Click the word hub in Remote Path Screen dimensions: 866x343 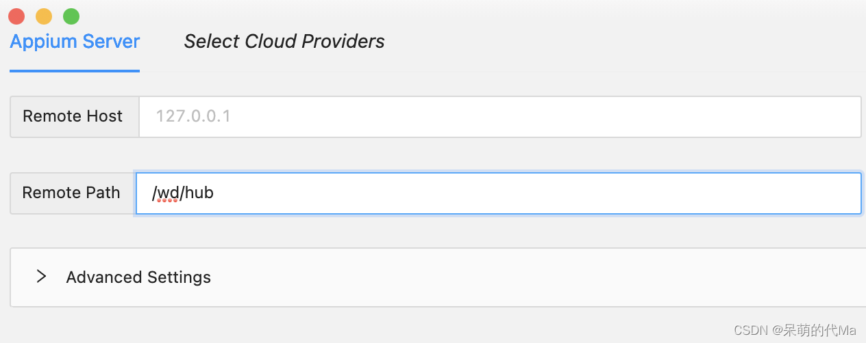click(199, 193)
